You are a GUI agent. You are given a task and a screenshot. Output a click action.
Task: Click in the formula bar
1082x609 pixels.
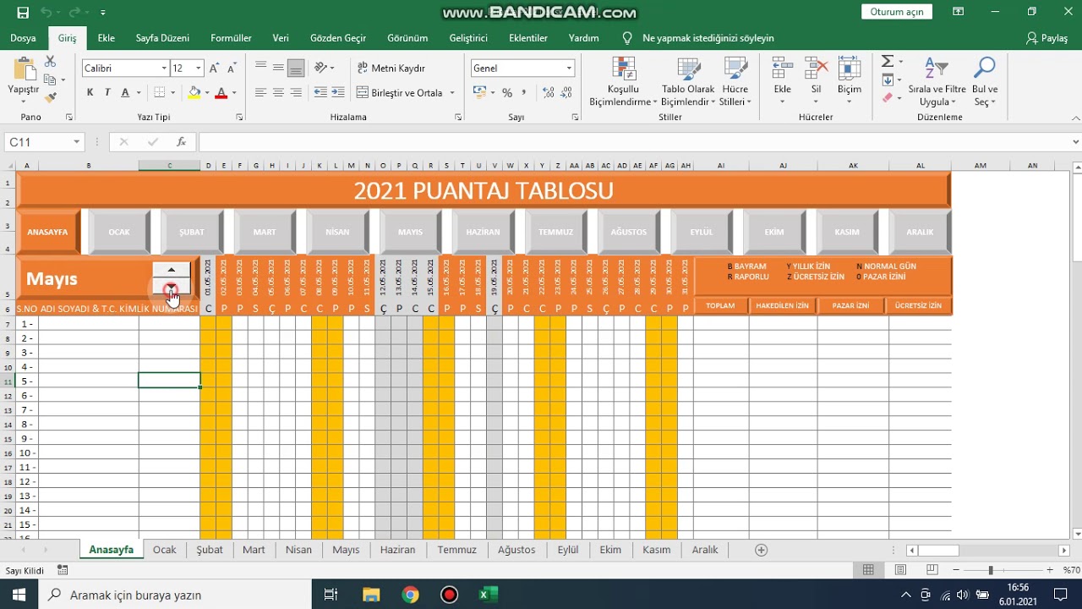634,142
